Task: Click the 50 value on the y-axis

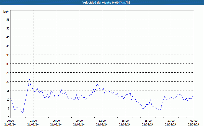Action: [x=8, y=28]
